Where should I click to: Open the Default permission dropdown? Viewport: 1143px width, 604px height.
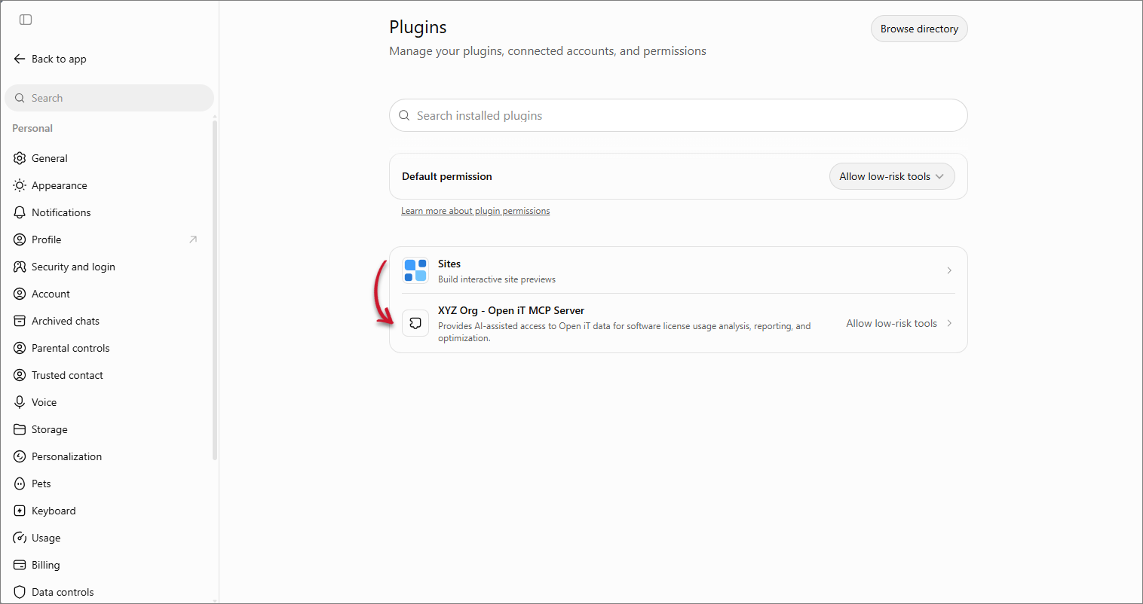click(x=892, y=176)
